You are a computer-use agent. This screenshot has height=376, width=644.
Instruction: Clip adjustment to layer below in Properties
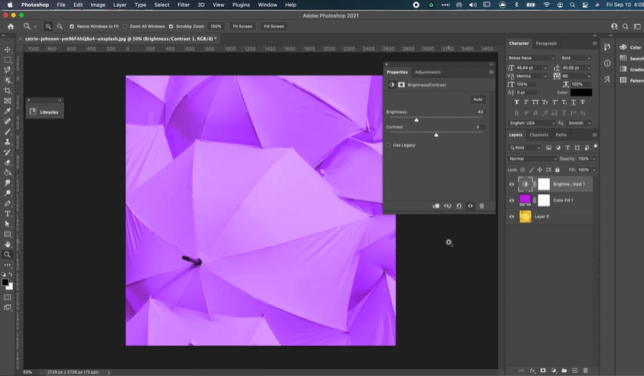tap(435, 206)
